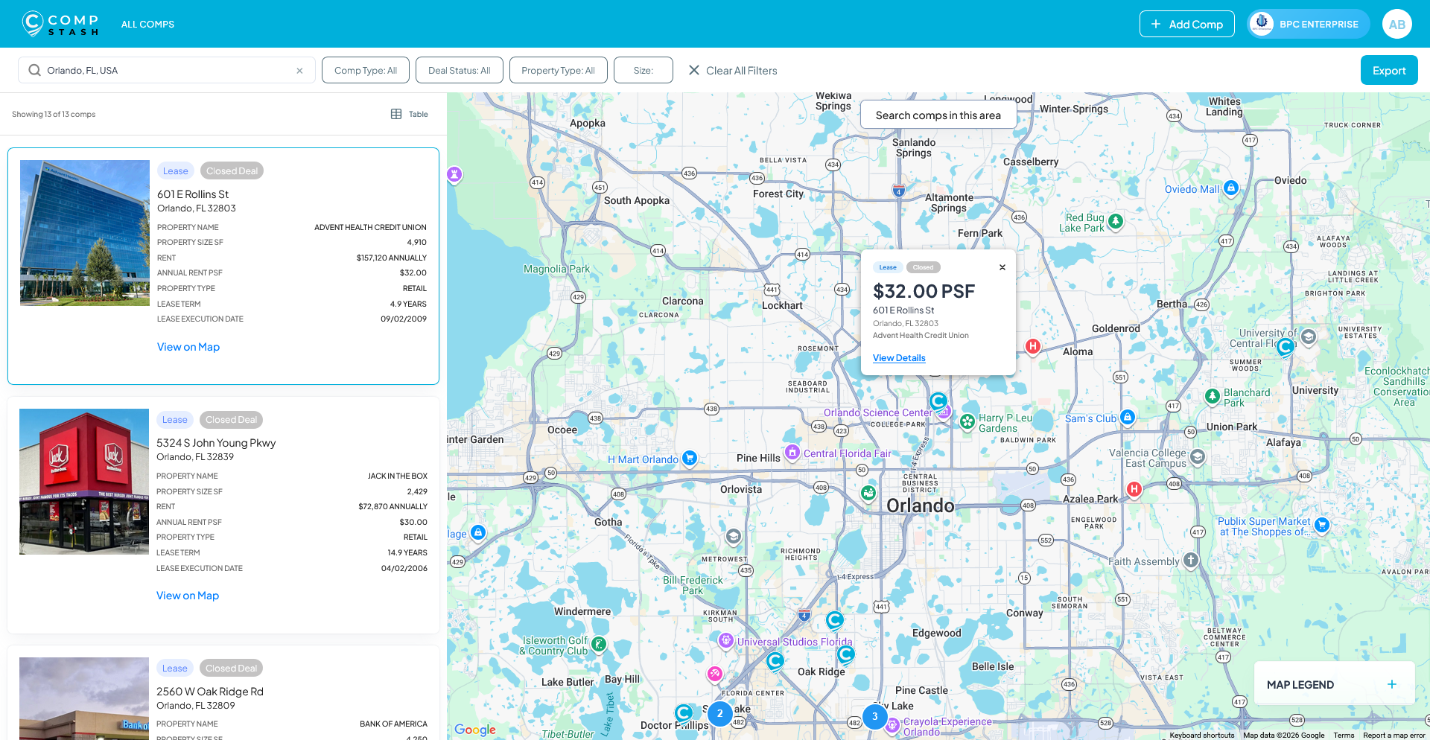Click the CompStash logo icon

click(x=32, y=24)
